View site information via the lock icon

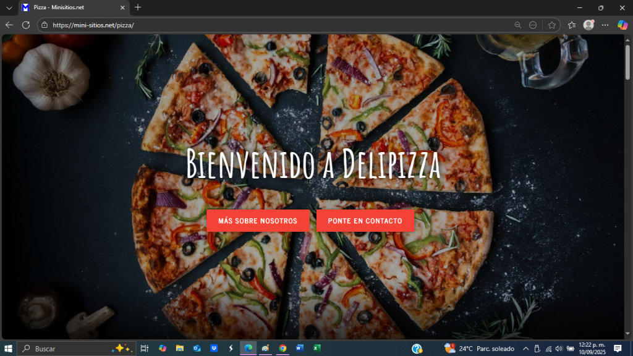(x=44, y=25)
